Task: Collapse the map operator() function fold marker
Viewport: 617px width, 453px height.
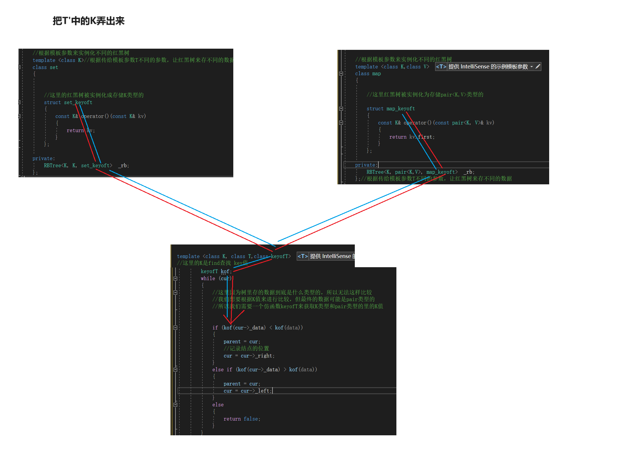Action: click(341, 123)
